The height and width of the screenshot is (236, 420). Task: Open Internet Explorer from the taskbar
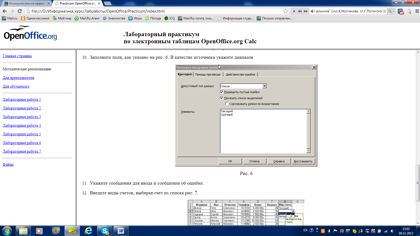(x=88, y=231)
